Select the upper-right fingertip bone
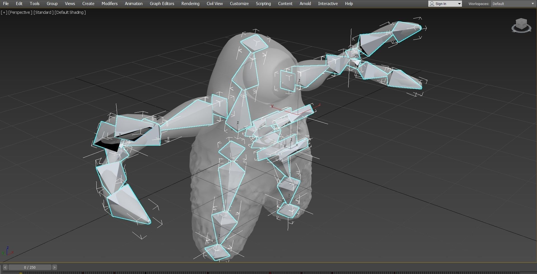This screenshot has height=274, width=537. (x=406, y=31)
